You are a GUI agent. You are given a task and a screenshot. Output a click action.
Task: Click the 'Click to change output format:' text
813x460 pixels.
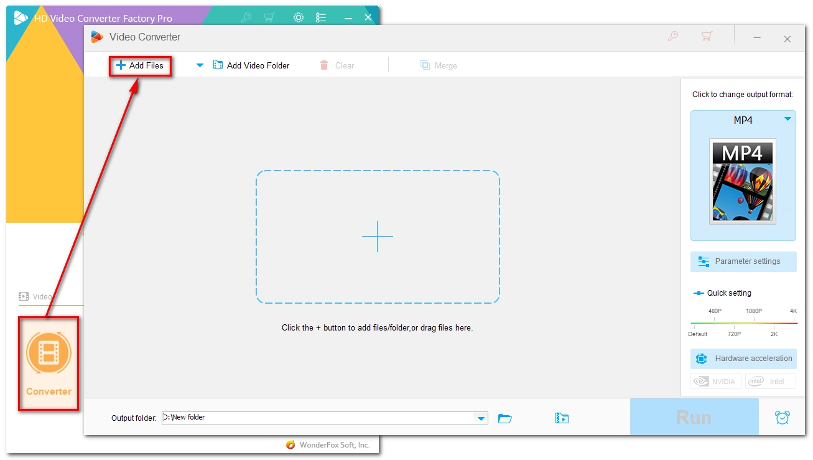coord(743,95)
